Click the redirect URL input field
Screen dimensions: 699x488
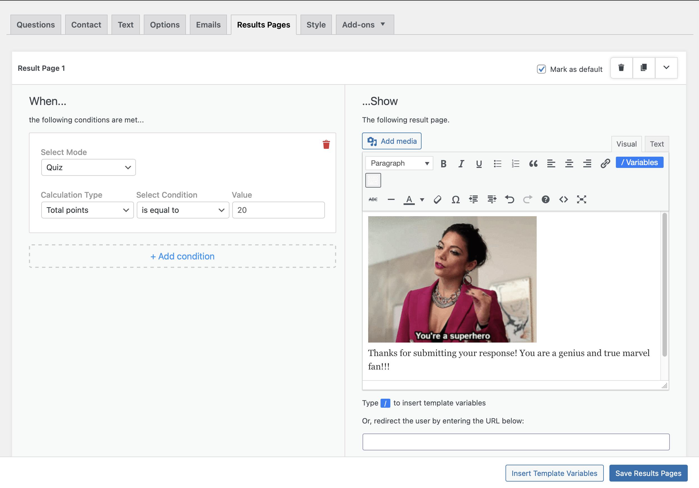tap(516, 442)
